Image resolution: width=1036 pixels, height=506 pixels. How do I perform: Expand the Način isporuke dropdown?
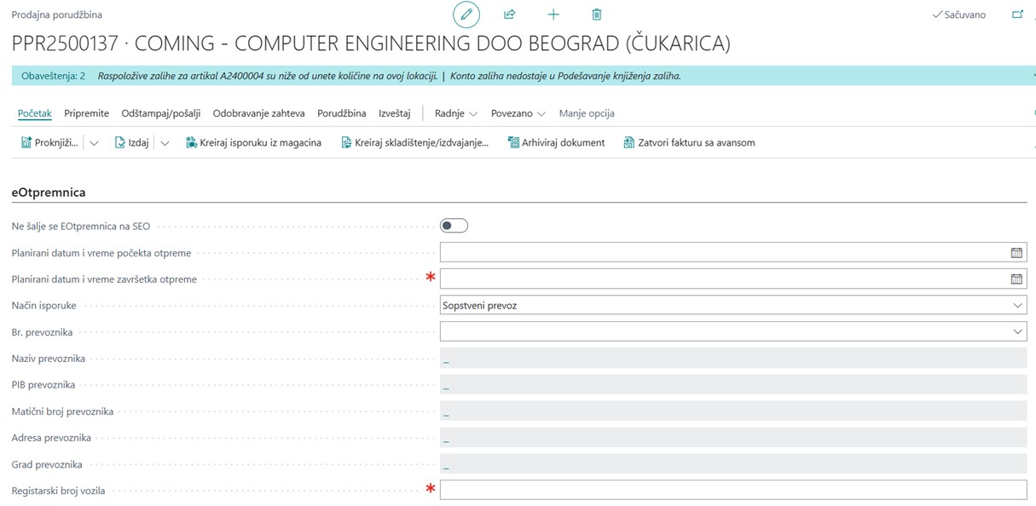(x=1017, y=306)
